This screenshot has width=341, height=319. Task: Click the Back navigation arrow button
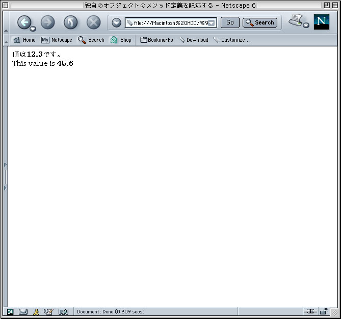pyautogui.click(x=24, y=22)
